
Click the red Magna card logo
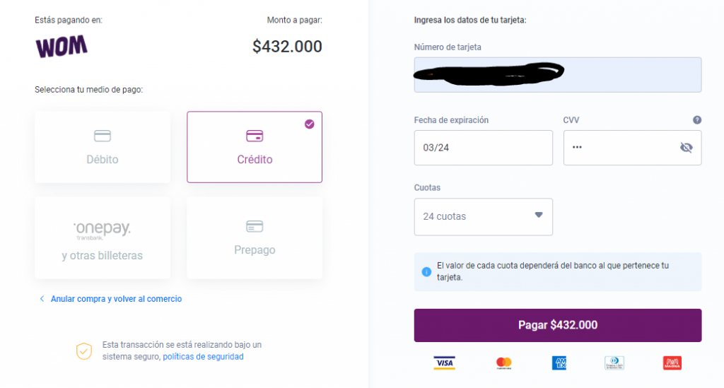coord(672,363)
